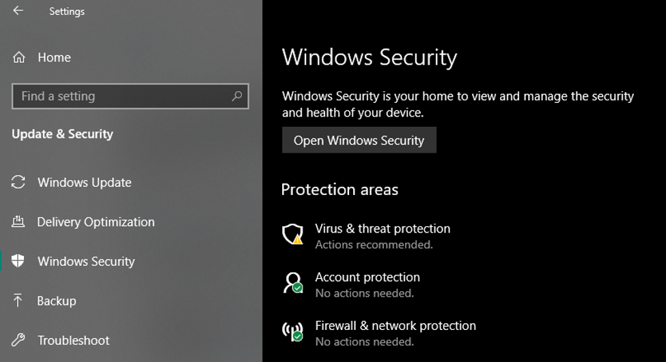Open Firewall & network protection link
666x362 pixels.
(396, 325)
